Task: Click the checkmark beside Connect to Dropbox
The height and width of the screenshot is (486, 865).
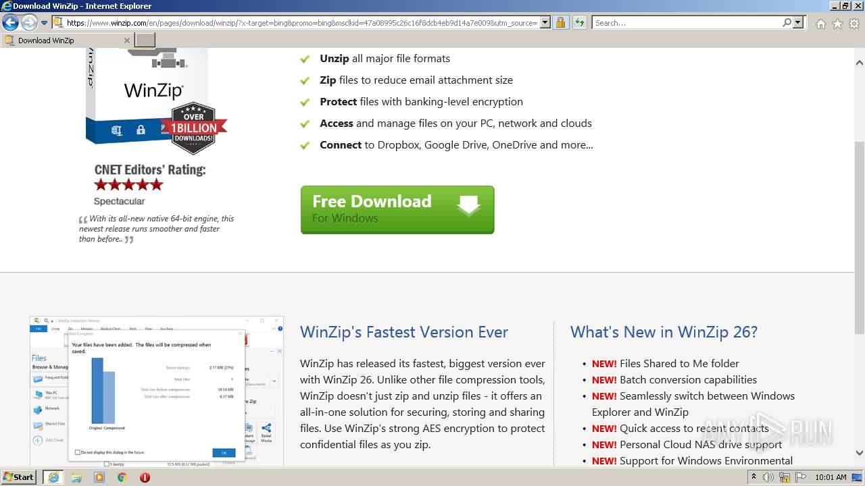Action: point(305,146)
